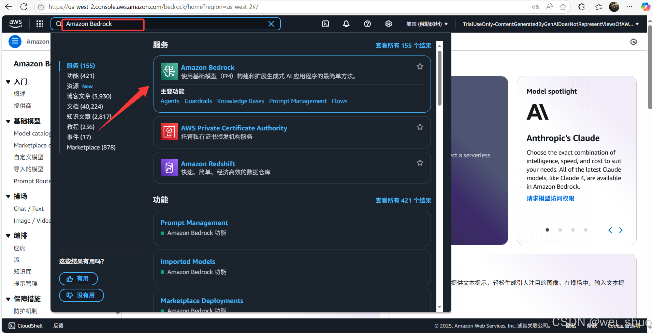Viewport: 653px width, 333px height.
Task: Select the 事件 (17) filter
Action: click(79, 137)
